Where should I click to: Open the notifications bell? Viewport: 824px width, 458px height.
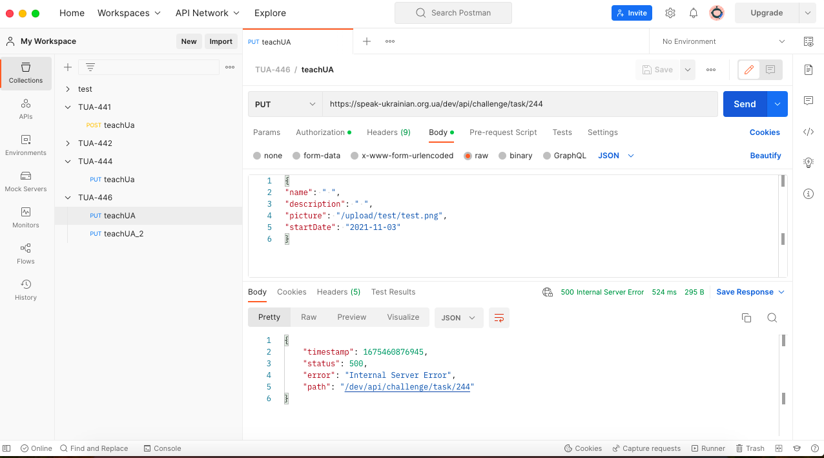point(694,13)
